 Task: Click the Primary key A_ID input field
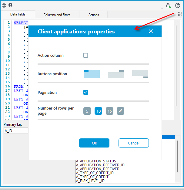16,131
